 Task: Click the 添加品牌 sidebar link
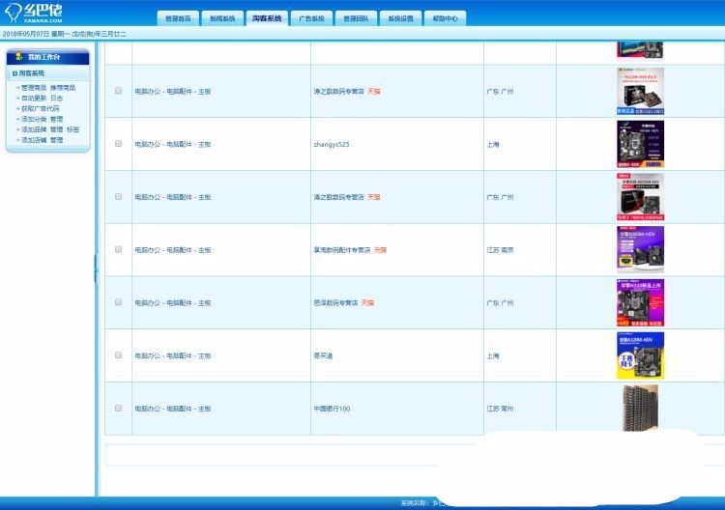pos(34,129)
